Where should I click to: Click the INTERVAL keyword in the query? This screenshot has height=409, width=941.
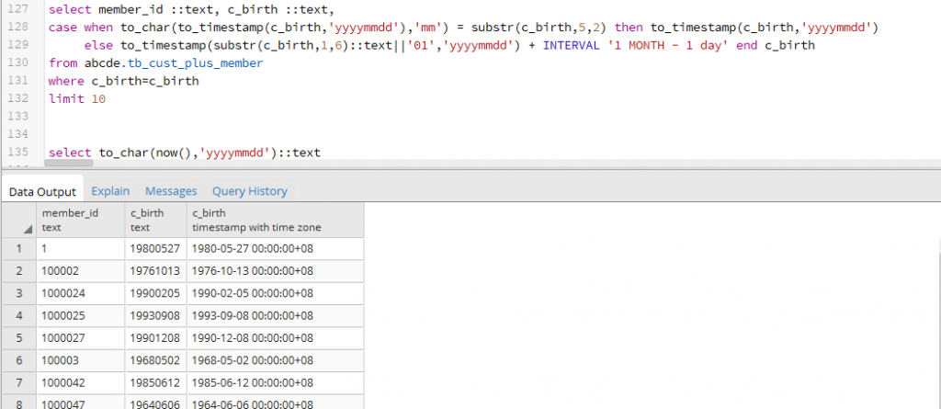(572, 45)
